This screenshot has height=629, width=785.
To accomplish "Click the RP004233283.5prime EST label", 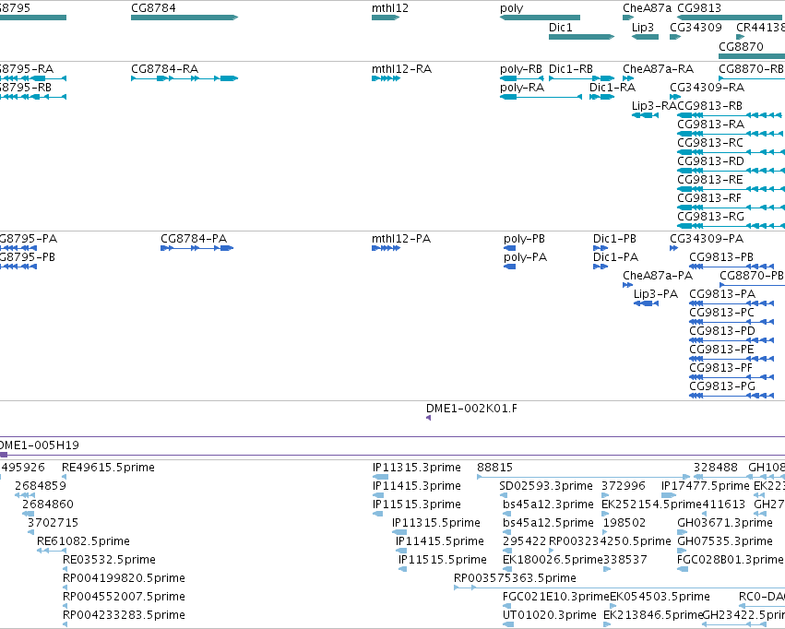I will 124,615.
